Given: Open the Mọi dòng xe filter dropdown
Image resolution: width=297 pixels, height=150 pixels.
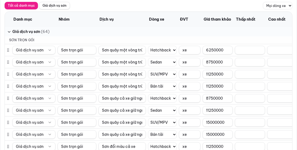Looking at the screenshot, I should click(x=277, y=6).
